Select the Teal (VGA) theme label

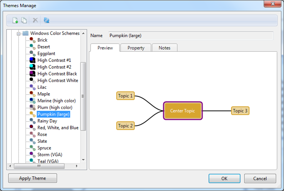48,161
